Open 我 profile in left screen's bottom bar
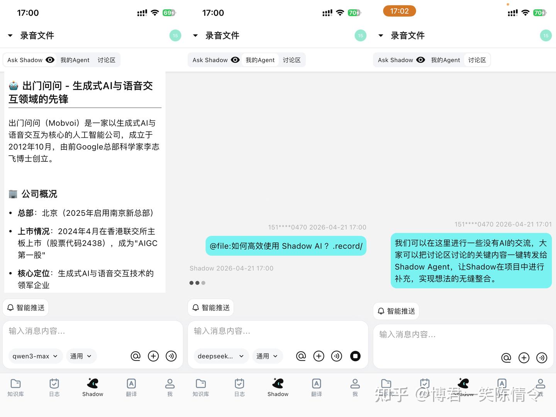 click(x=170, y=387)
